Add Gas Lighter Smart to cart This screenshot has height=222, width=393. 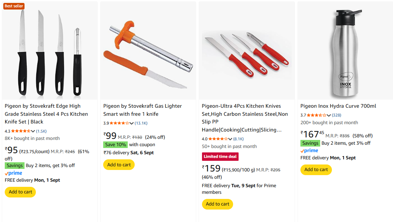coord(119,165)
